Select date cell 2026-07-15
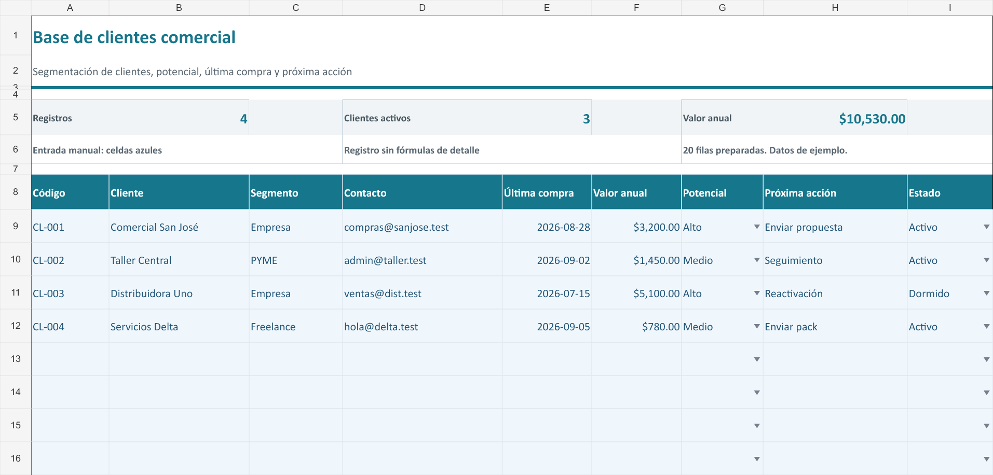The width and height of the screenshot is (993, 475). coord(547,293)
